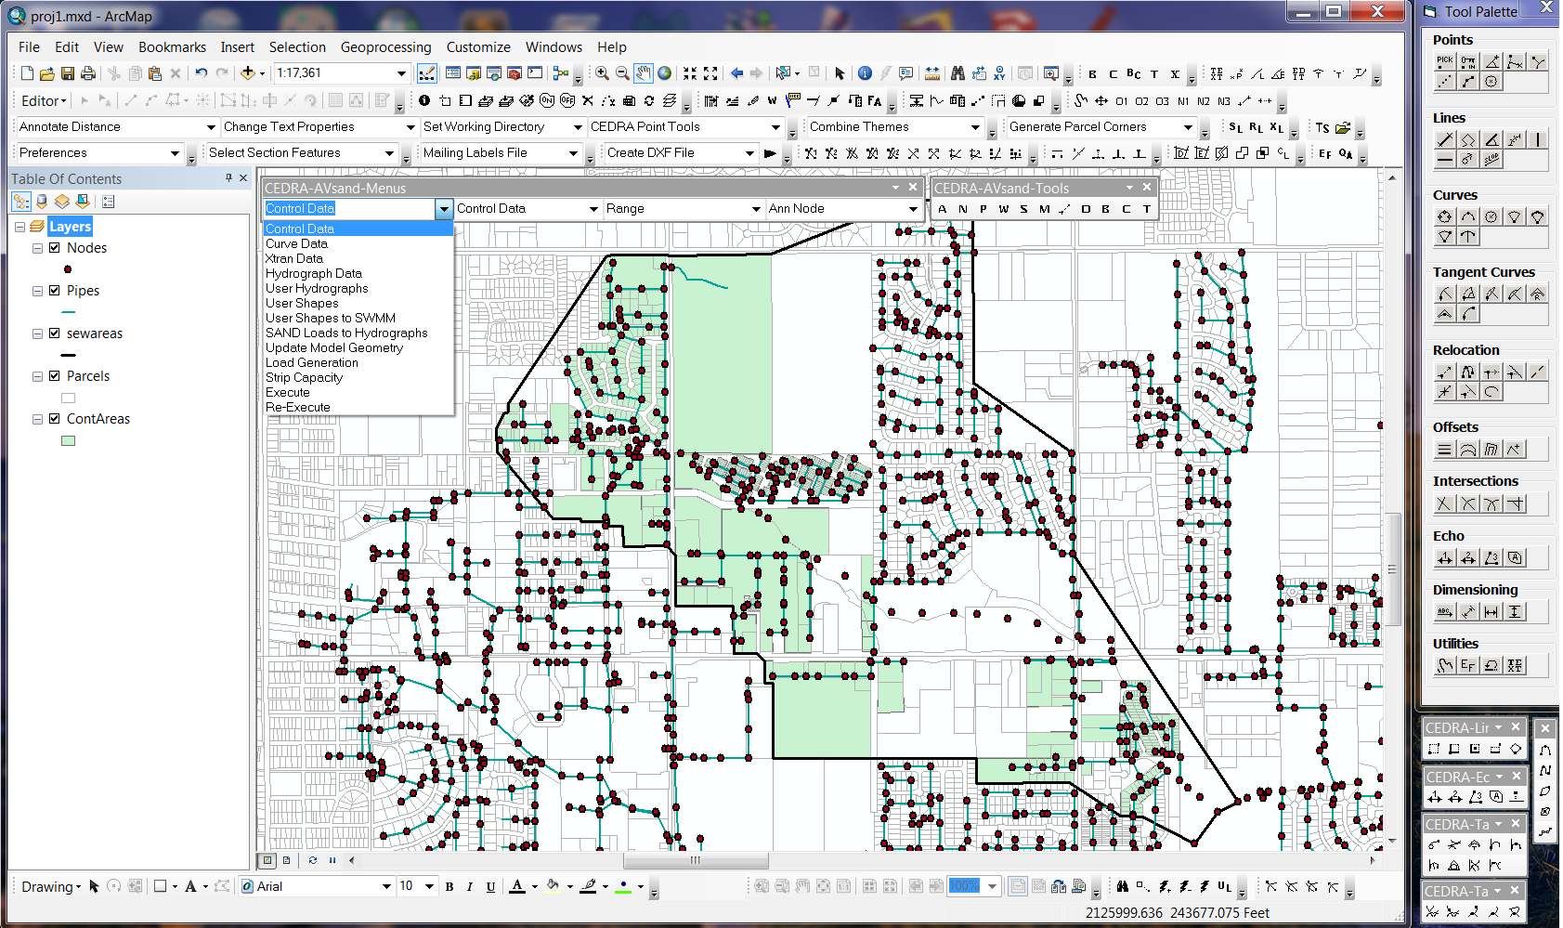Uncheck the Pipes layer visibility
Screen dimensions: 1563x928
coord(55,291)
